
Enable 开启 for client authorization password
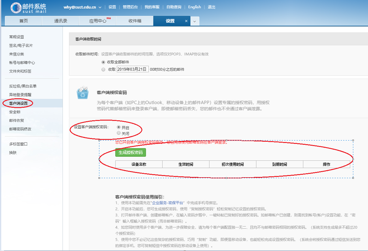(118, 128)
